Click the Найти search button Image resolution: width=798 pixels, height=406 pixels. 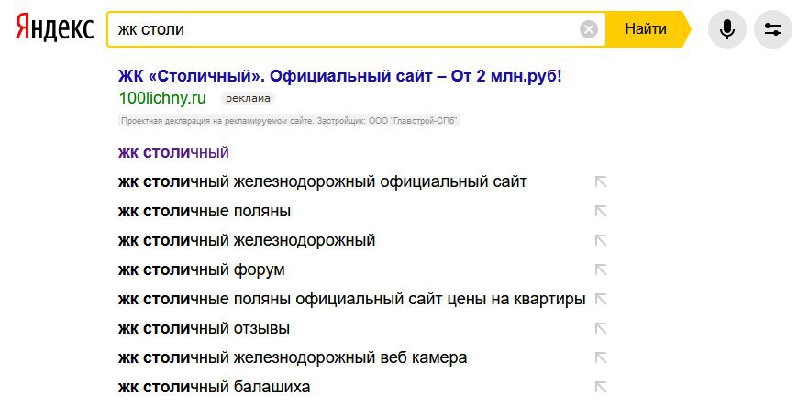tap(646, 29)
